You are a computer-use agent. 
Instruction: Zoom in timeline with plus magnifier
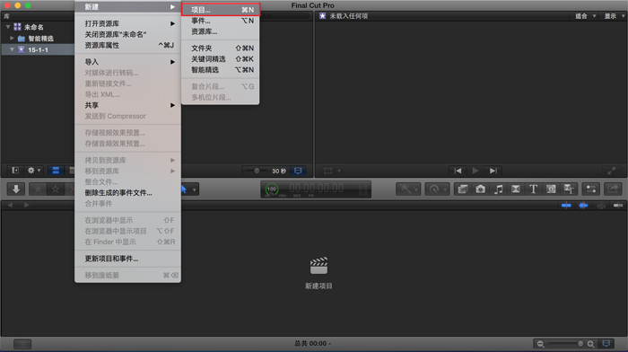point(590,344)
